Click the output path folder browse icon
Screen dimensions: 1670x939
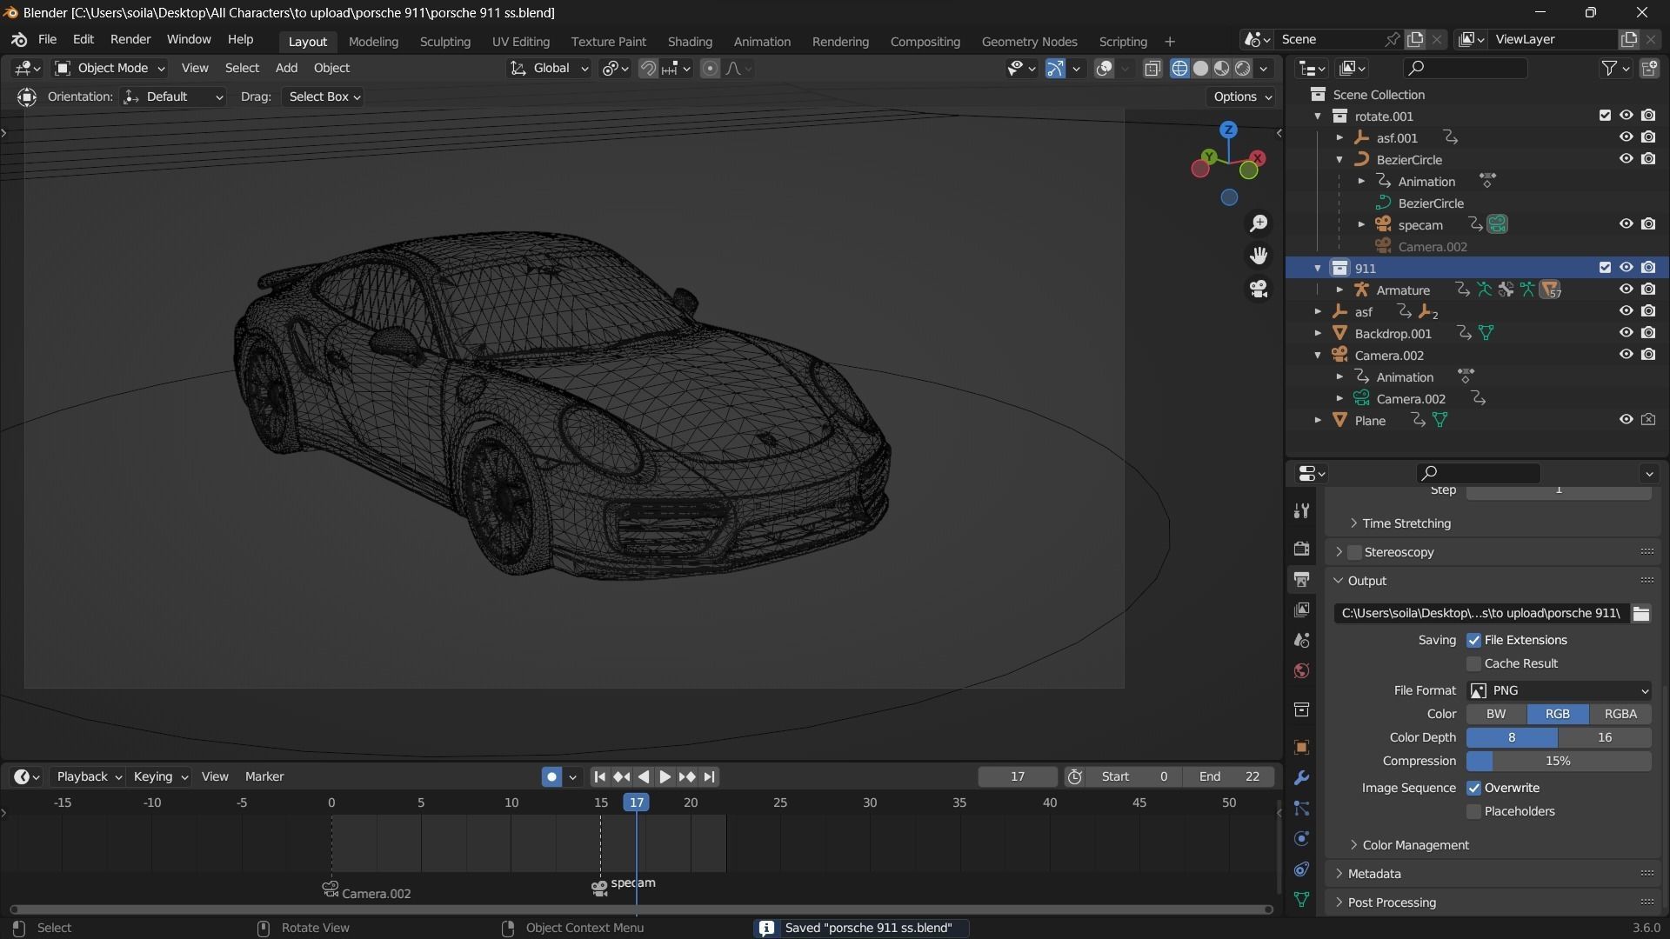(x=1640, y=614)
